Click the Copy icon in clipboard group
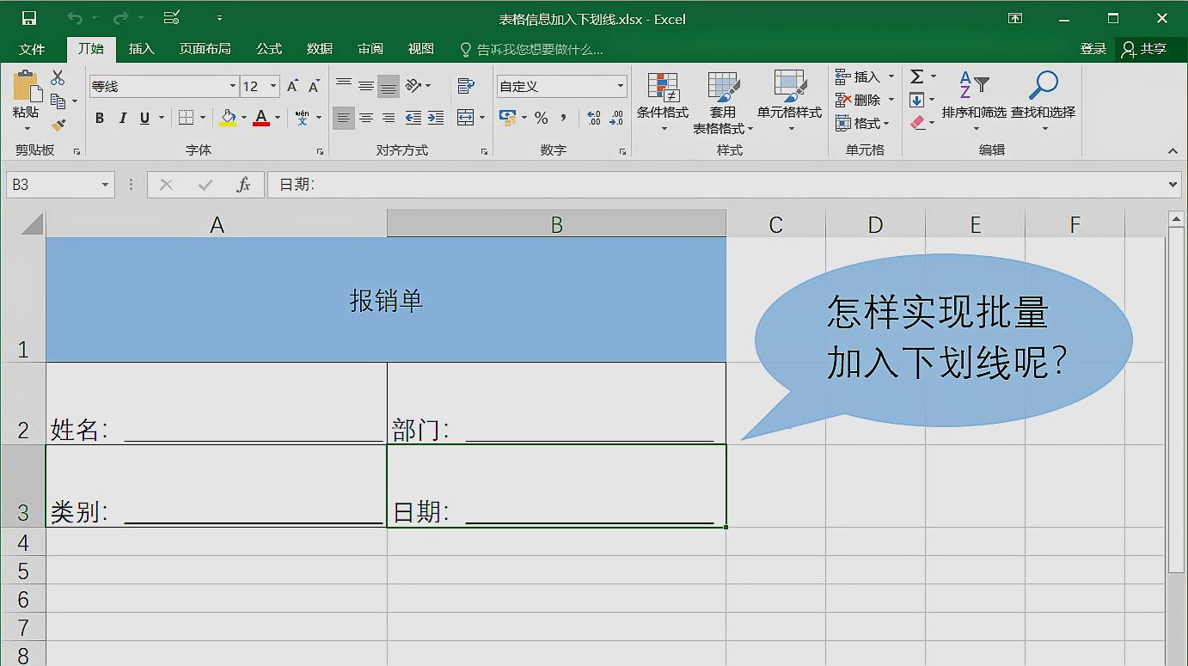Screen dimensions: 1188x666 coord(58,101)
